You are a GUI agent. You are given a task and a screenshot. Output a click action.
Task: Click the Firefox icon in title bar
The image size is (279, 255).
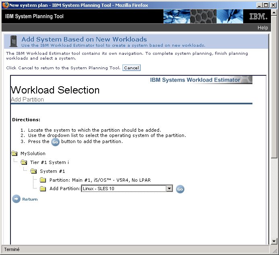click(x=6, y=5)
